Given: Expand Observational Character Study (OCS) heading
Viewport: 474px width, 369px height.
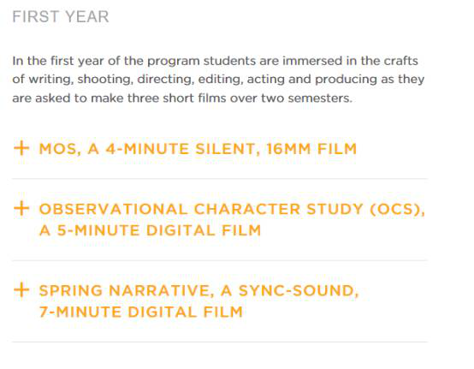Looking at the screenshot, I should [232, 219].
